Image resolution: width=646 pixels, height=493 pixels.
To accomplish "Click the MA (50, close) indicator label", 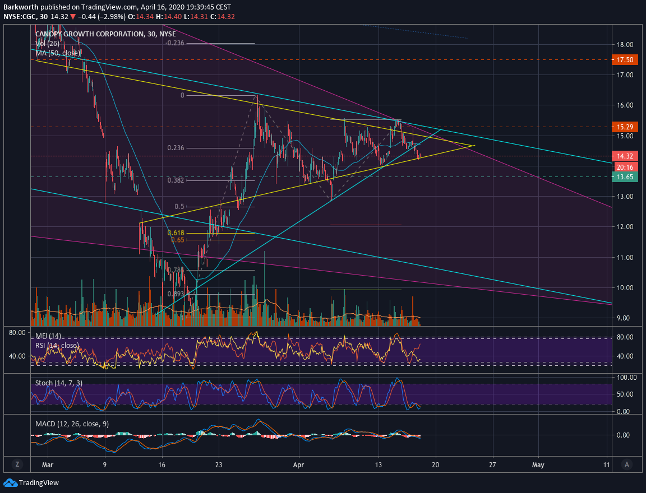I will click(57, 53).
